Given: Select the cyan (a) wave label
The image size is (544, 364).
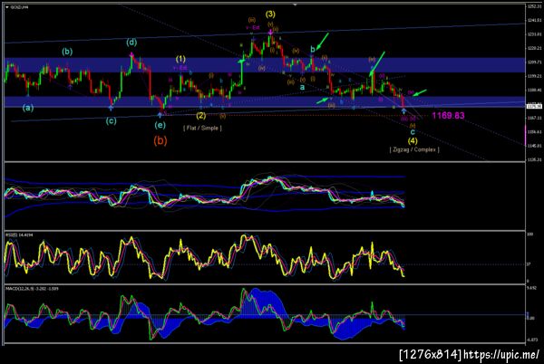Looking at the screenshot, I should click(28, 108).
